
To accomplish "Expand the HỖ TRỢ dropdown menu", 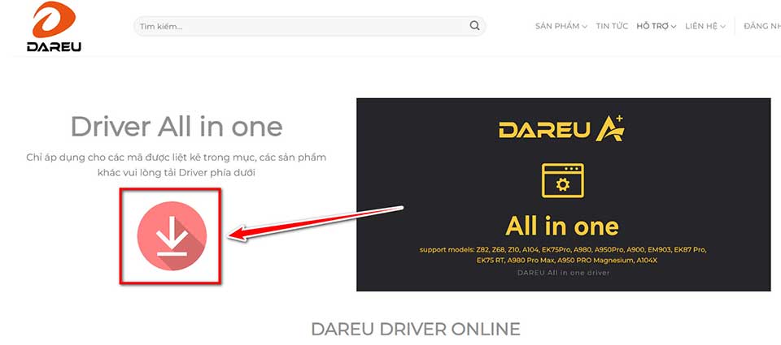I will pyautogui.click(x=656, y=26).
